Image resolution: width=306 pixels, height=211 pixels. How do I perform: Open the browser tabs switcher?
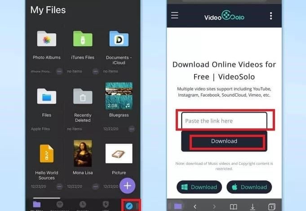[x=272, y=207]
